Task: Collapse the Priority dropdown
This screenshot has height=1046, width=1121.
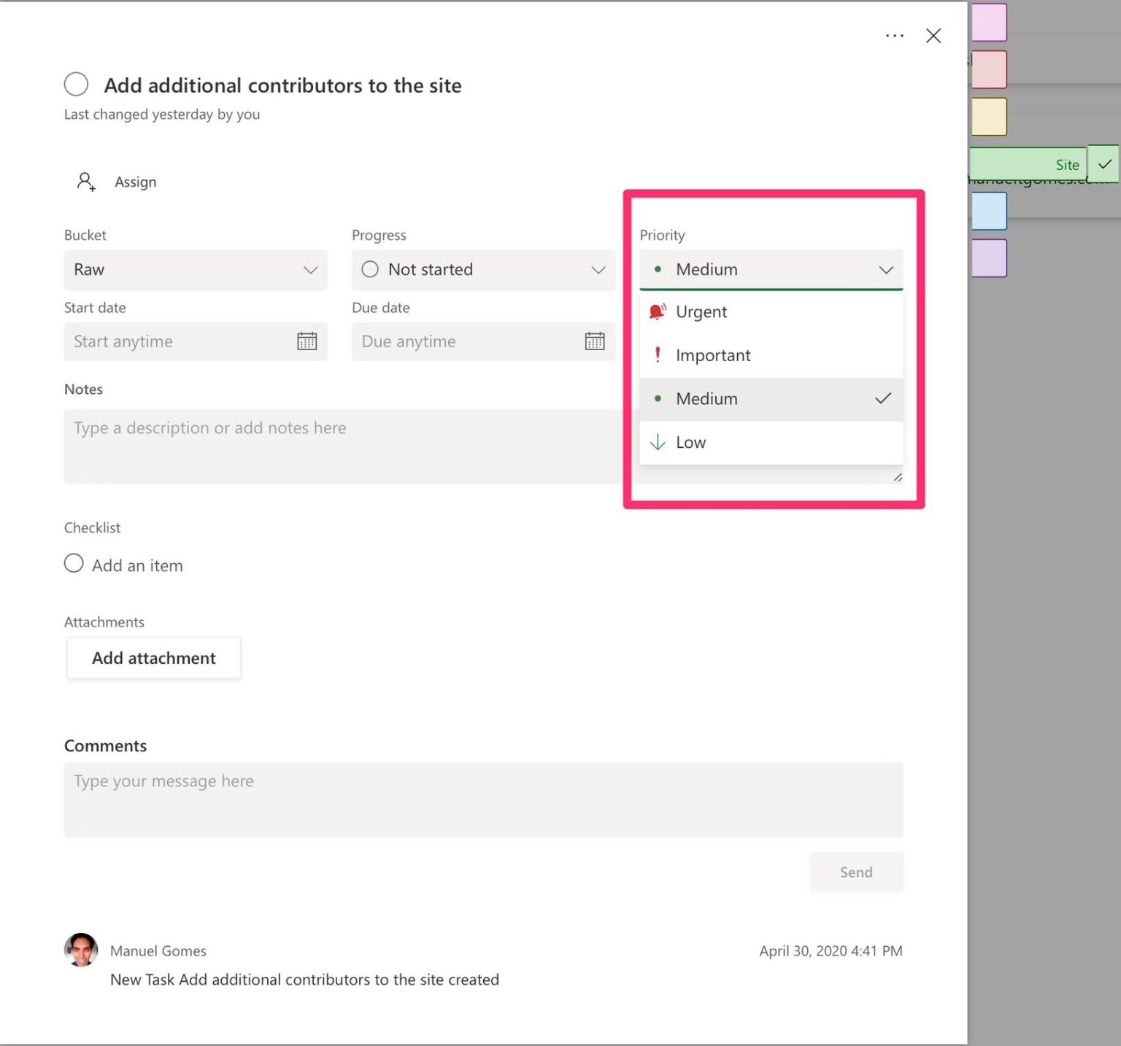Action: (x=886, y=269)
